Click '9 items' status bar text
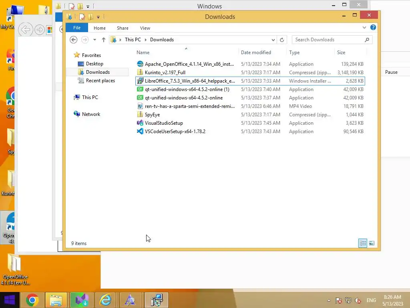Screen dimensions: 410x308 79,243
